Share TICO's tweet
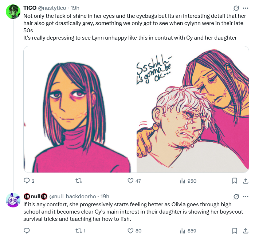This screenshot has width=255, height=239. coord(246,181)
